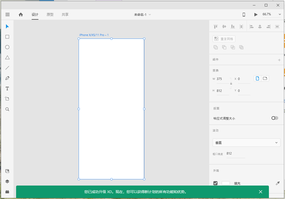
Task: Click the 重复网格 button
Action: point(224,39)
